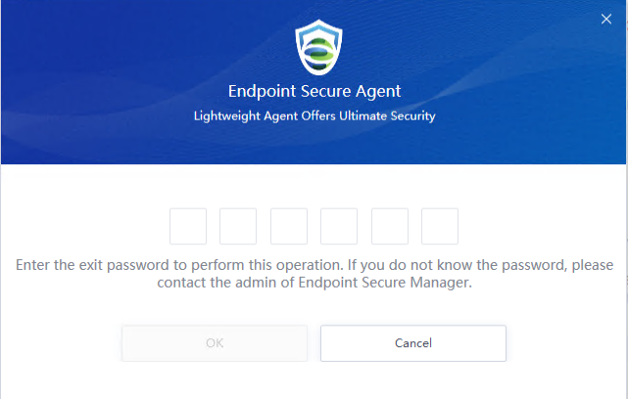Click the "Lightweight Agent Offers Ultimate Security" tagline
Screen dimensions: 628x399
point(314,116)
